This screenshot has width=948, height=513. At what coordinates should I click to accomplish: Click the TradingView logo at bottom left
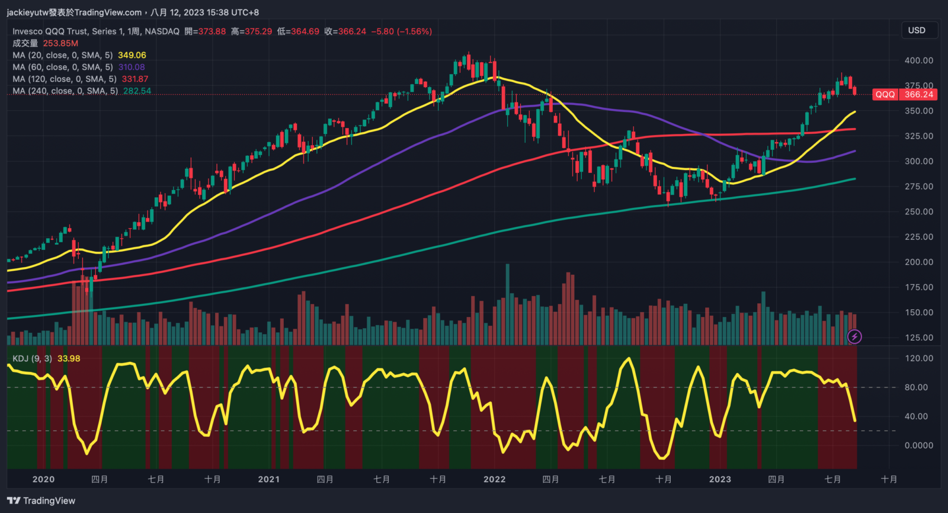(41, 501)
